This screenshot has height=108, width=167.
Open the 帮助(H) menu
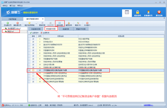coord(20,6)
